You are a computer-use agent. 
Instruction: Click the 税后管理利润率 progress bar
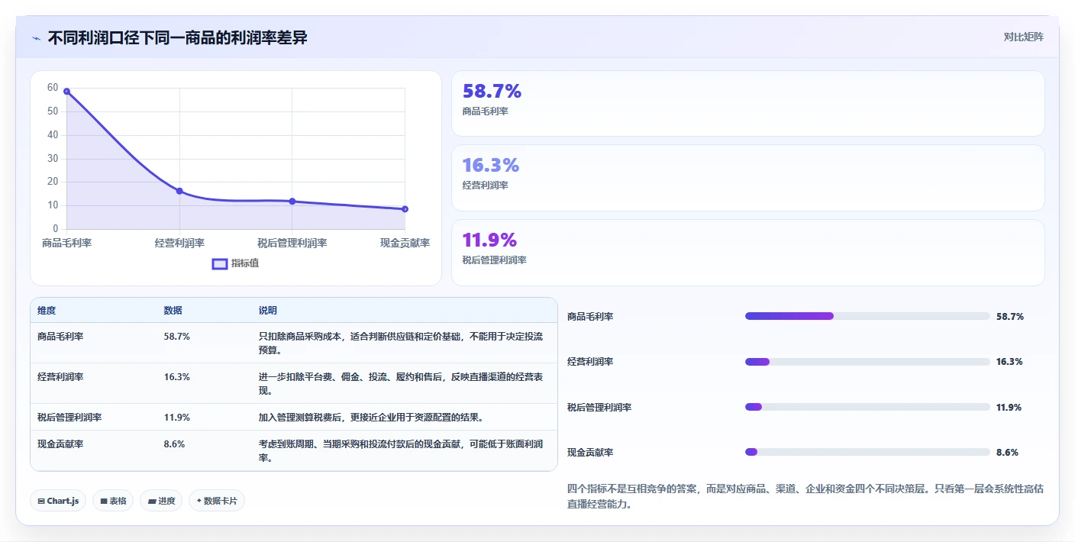tap(867, 407)
